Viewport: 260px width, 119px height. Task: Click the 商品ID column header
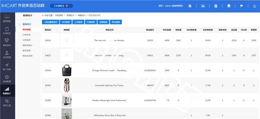[48, 30]
